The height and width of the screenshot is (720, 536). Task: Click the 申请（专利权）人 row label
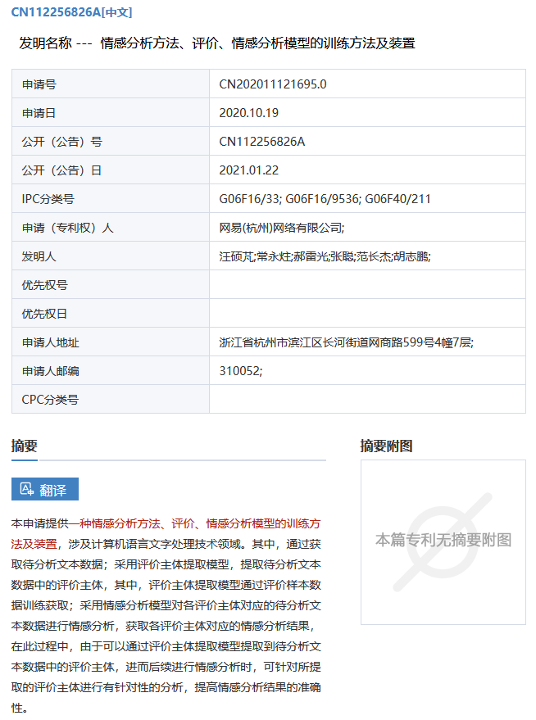tap(67, 228)
